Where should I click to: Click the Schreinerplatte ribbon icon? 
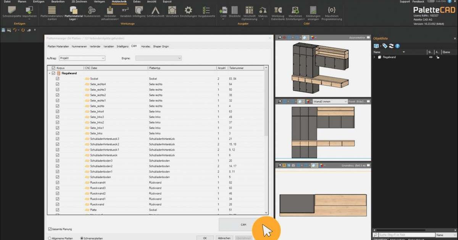pyautogui.click(x=11, y=10)
